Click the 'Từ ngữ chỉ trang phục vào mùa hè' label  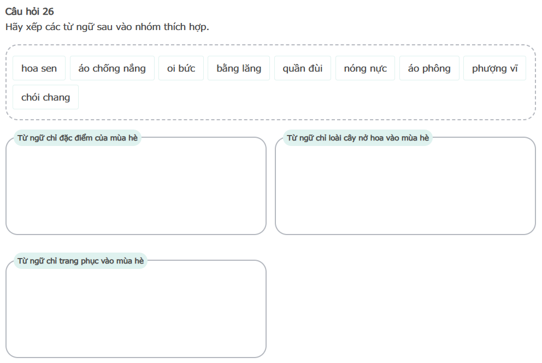81,261
